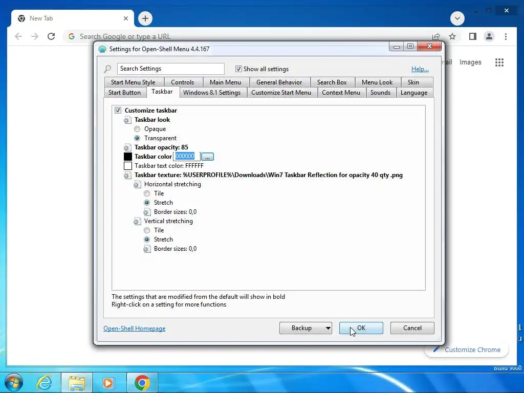Open the Help link
Viewport: 524px width, 393px height.
(420, 69)
